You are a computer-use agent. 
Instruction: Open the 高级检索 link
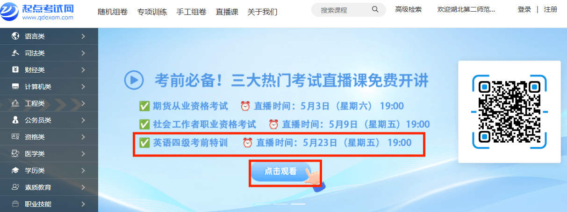[408, 9]
